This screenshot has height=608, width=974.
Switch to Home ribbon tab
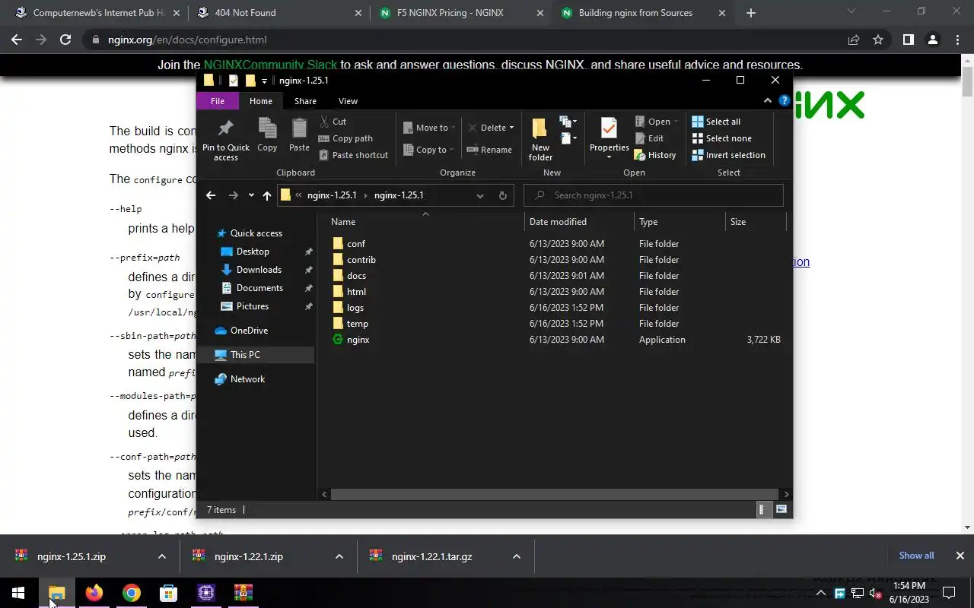(x=260, y=101)
